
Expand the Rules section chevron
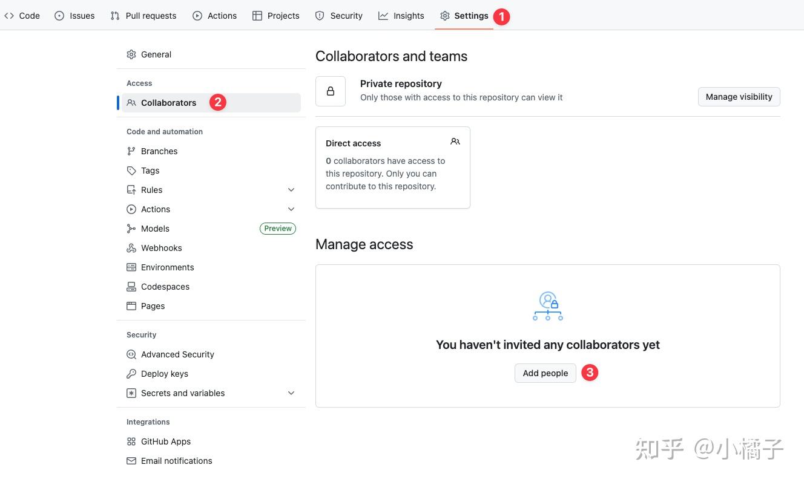(x=291, y=190)
